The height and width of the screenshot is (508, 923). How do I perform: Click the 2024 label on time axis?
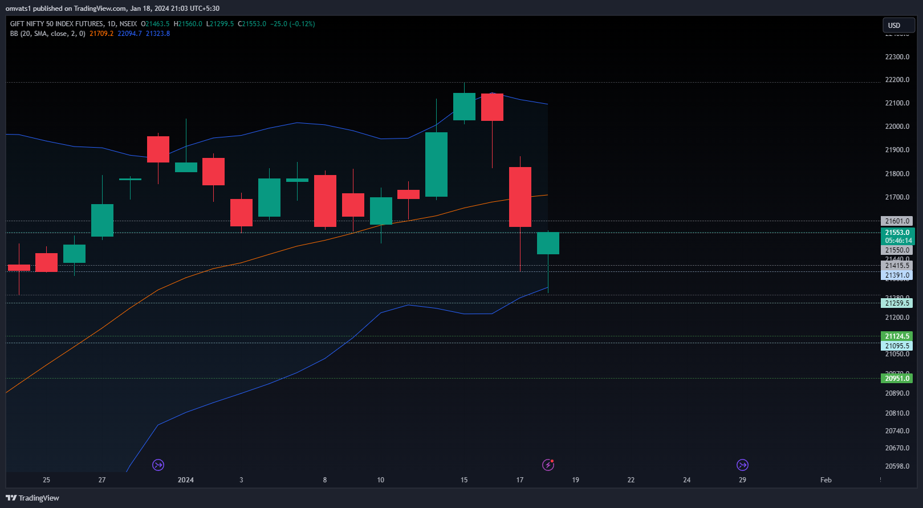[x=186, y=480]
